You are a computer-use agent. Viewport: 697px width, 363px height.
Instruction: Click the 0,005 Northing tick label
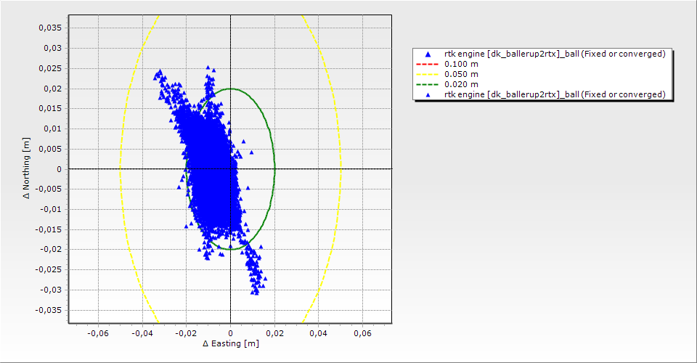pyautogui.click(x=50, y=149)
